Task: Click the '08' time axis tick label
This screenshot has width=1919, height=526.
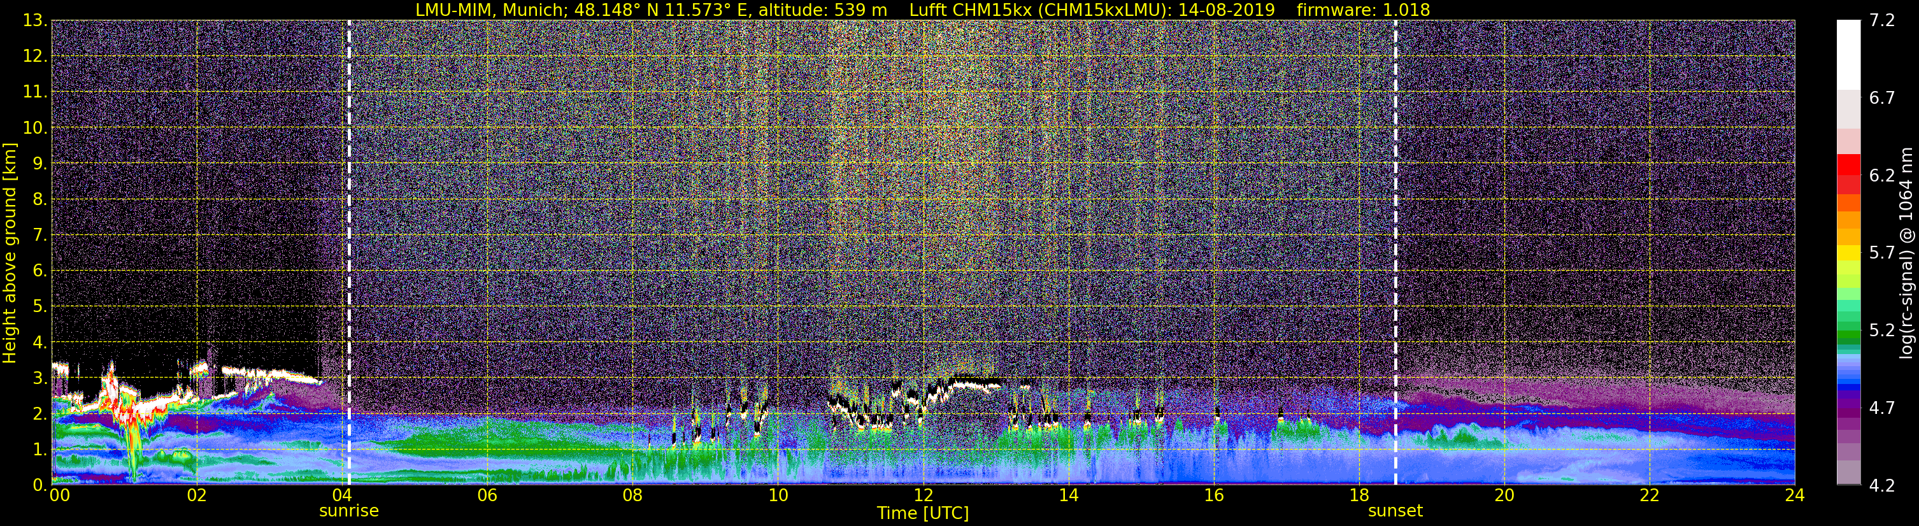Action: tap(632, 495)
